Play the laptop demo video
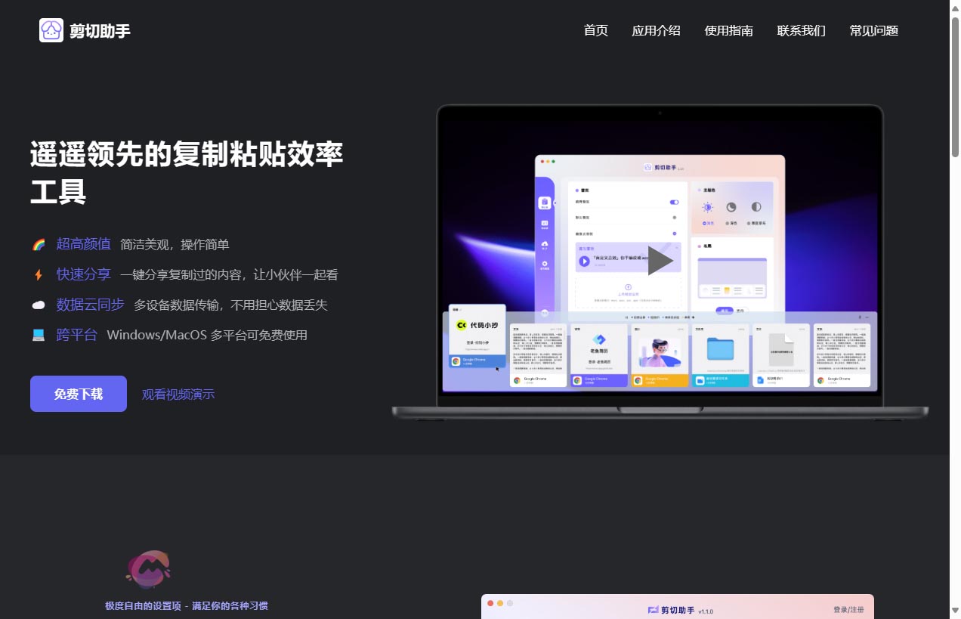Image resolution: width=961 pixels, height=619 pixels. click(x=659, y=261)
